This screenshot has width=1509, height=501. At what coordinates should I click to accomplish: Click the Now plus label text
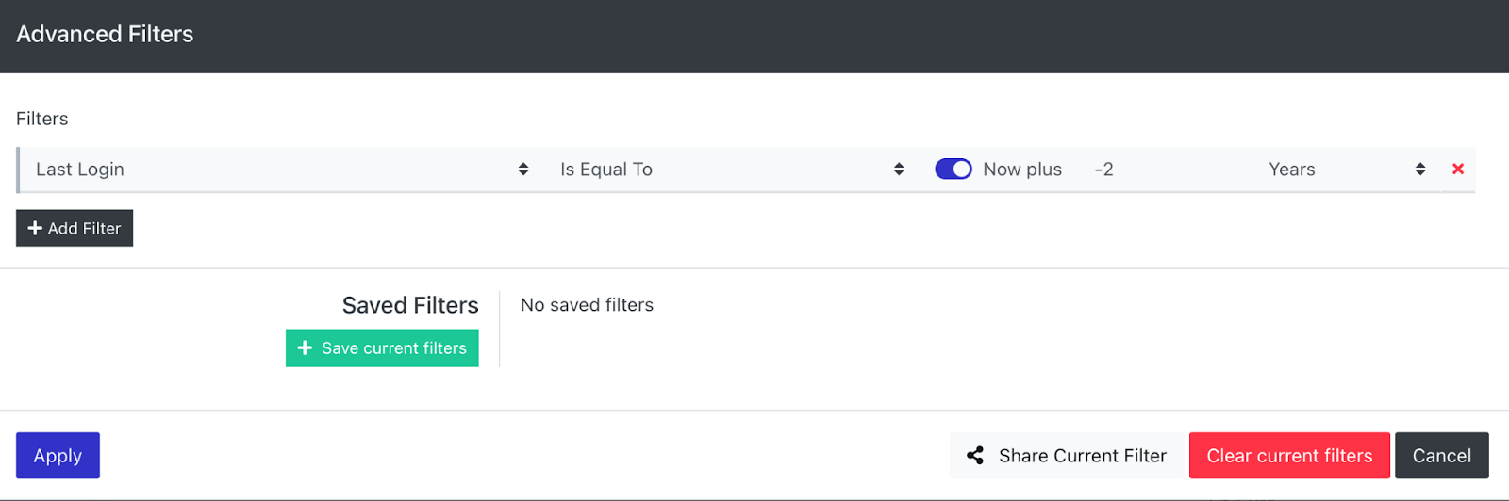[x=1022, y=170]
